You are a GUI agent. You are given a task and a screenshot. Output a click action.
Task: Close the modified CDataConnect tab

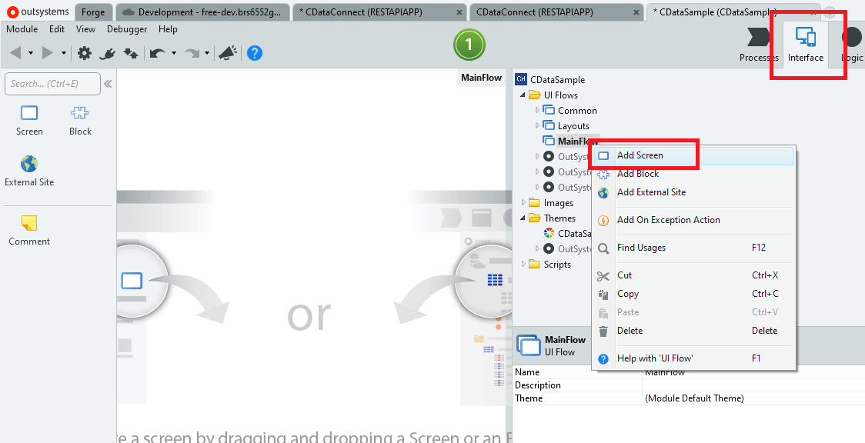460,12
